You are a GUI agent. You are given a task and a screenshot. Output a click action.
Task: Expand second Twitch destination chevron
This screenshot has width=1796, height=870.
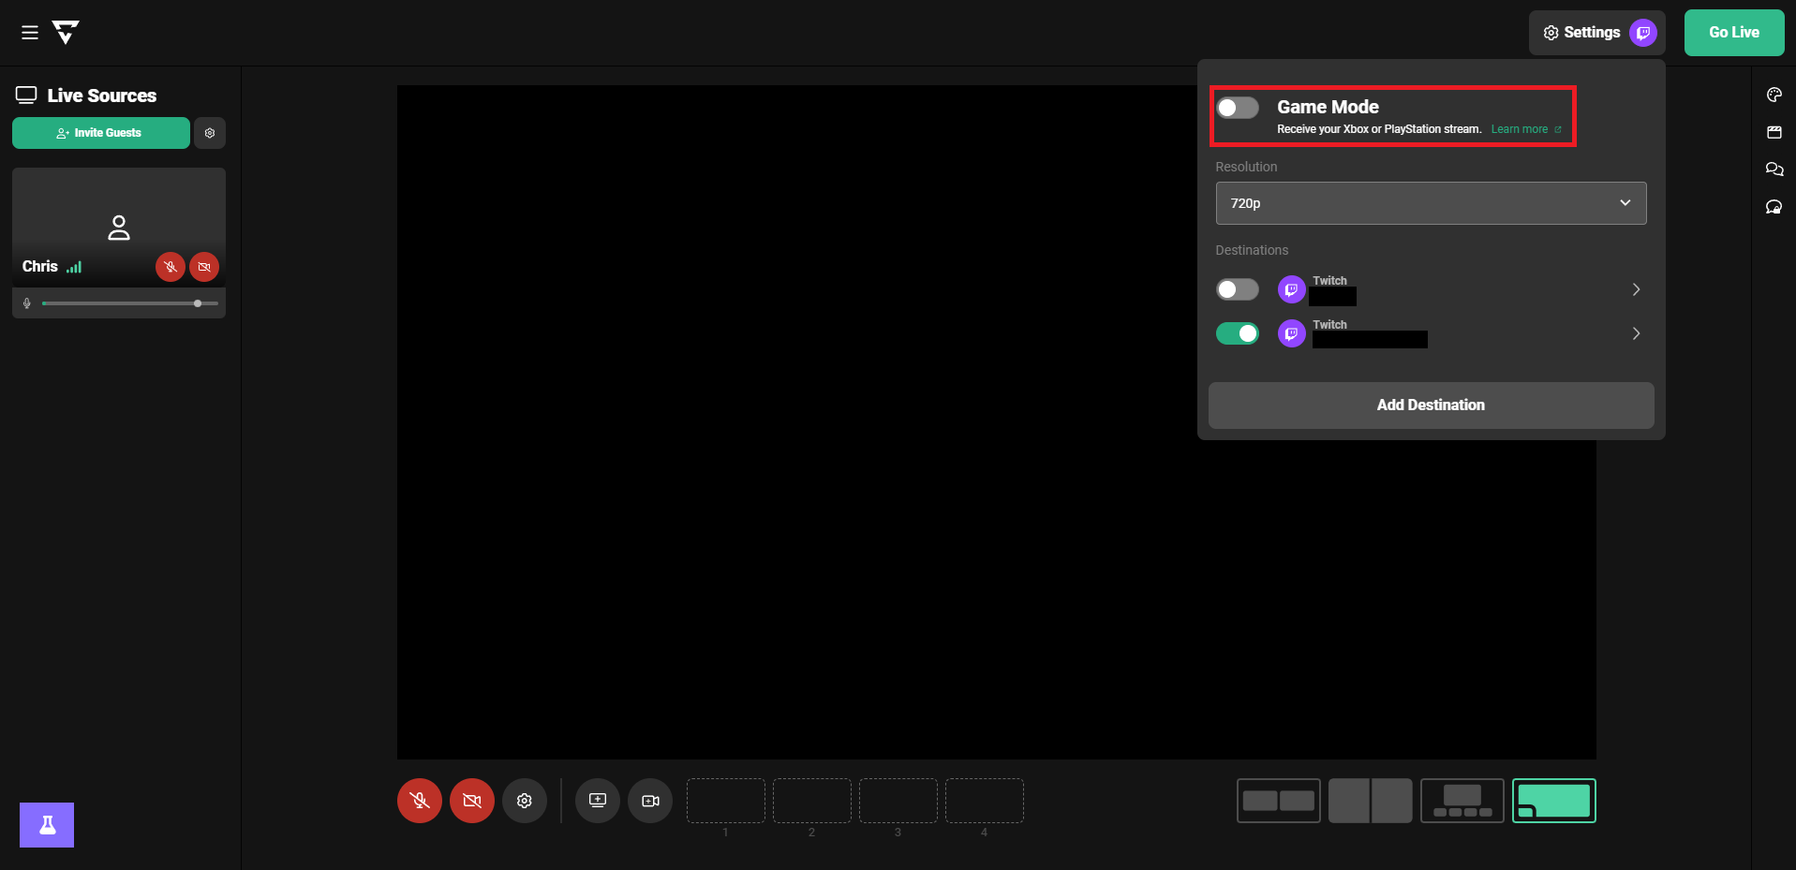pyautogui.click(x=1636, y=333)
